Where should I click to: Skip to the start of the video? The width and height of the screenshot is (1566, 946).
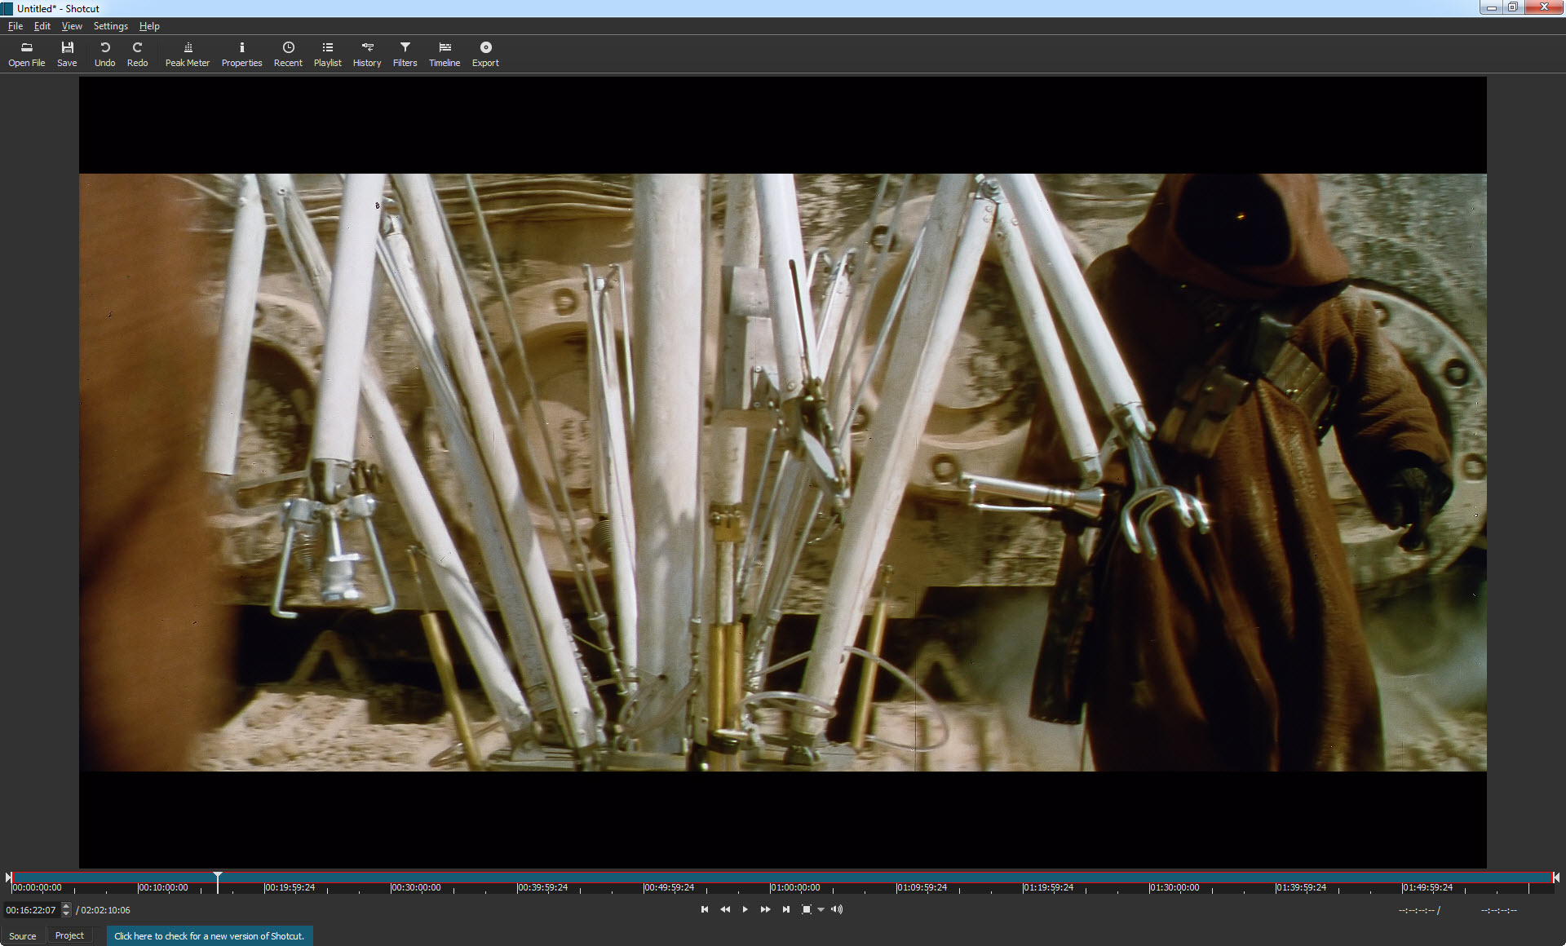[705, 909]
